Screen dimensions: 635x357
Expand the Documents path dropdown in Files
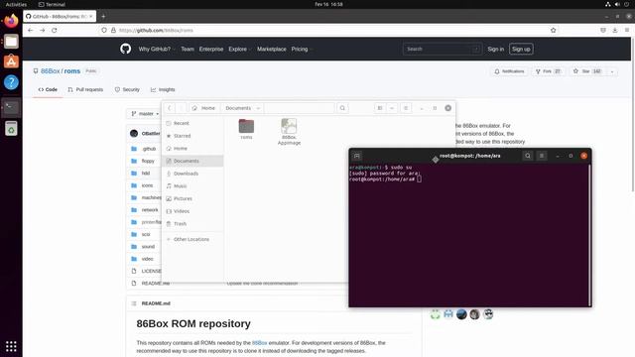[258, 108]
